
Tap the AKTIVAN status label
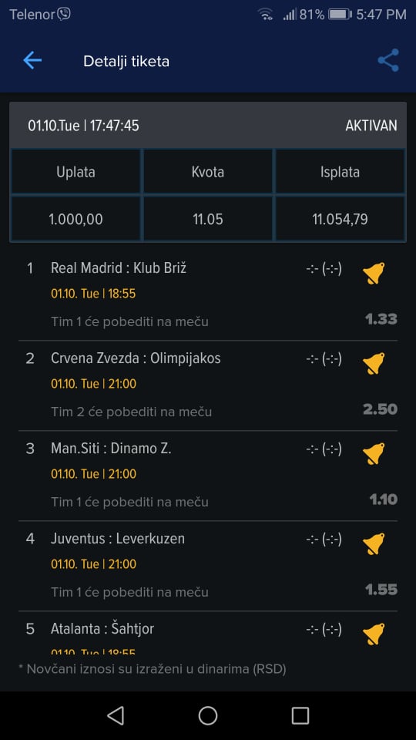371,126
